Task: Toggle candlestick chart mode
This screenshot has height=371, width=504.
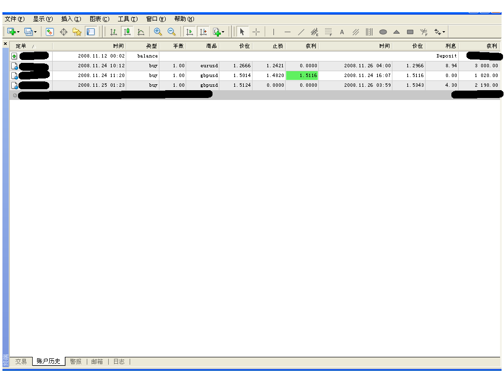Action: (127, 32)
